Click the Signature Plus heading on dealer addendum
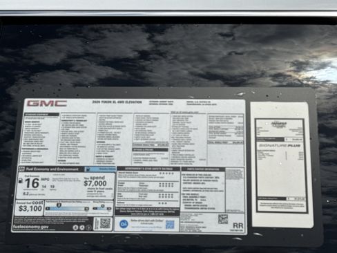 (x=280, y=146)
